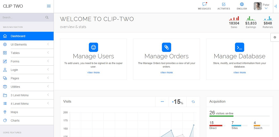Viewport: 279px width, 137px height.
Task: Click the Login user icon
Action: (x=5, y=70)
